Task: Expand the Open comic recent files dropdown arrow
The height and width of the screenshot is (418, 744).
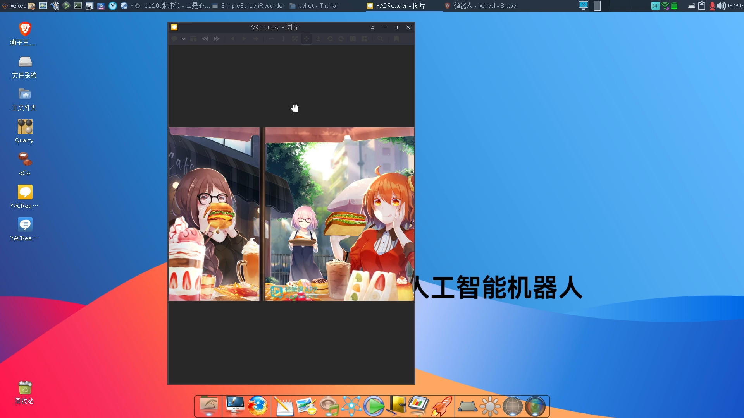Action: pos(183,39)
